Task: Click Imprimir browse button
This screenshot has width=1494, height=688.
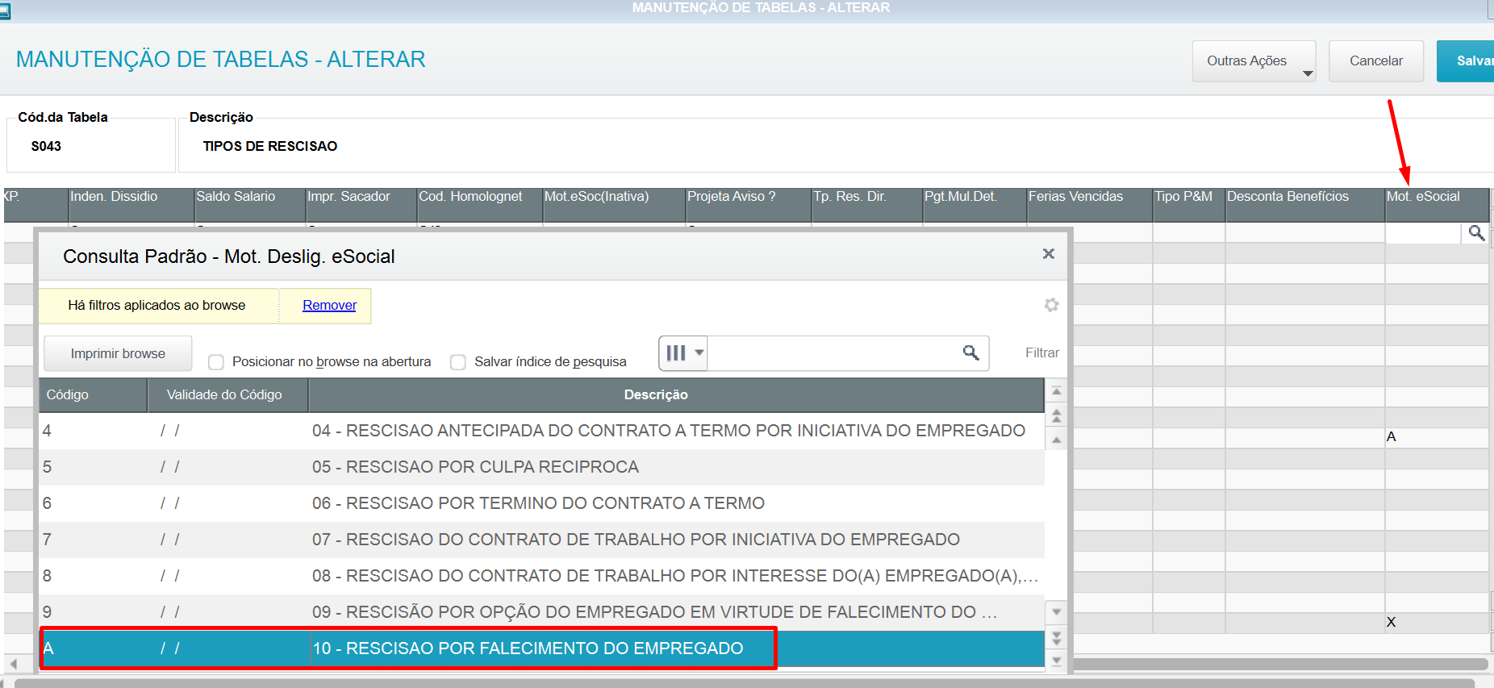Action: pos(118,353)
